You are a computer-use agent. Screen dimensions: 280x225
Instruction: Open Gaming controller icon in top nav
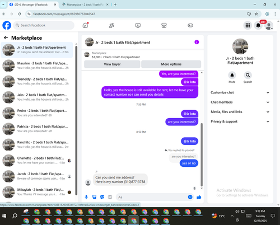(190, 25)
